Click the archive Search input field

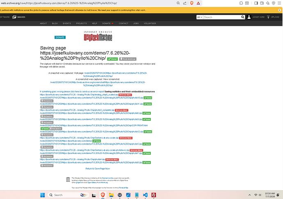222,17
